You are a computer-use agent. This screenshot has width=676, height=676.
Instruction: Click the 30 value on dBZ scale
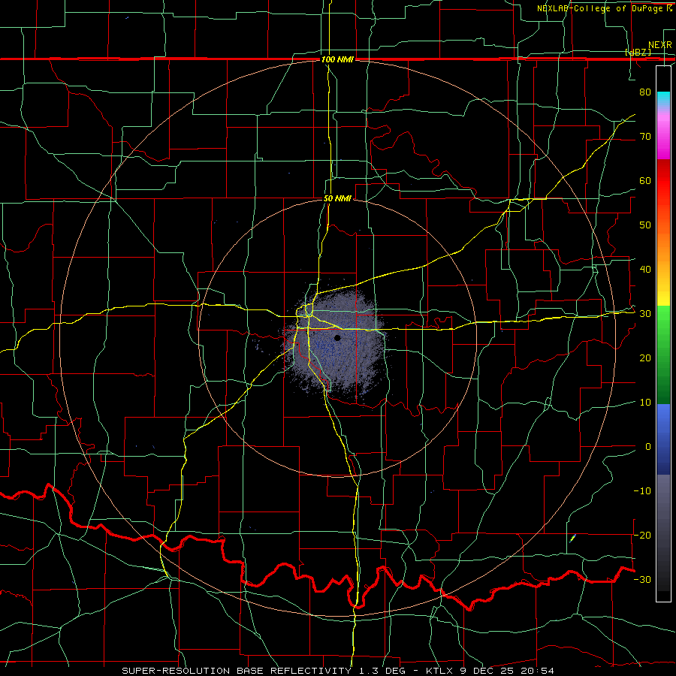[645, 314]
